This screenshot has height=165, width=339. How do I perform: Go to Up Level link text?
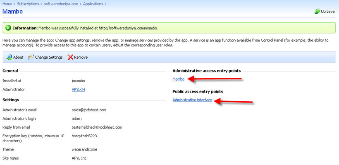pyautogui.click(x=328, y=12)
